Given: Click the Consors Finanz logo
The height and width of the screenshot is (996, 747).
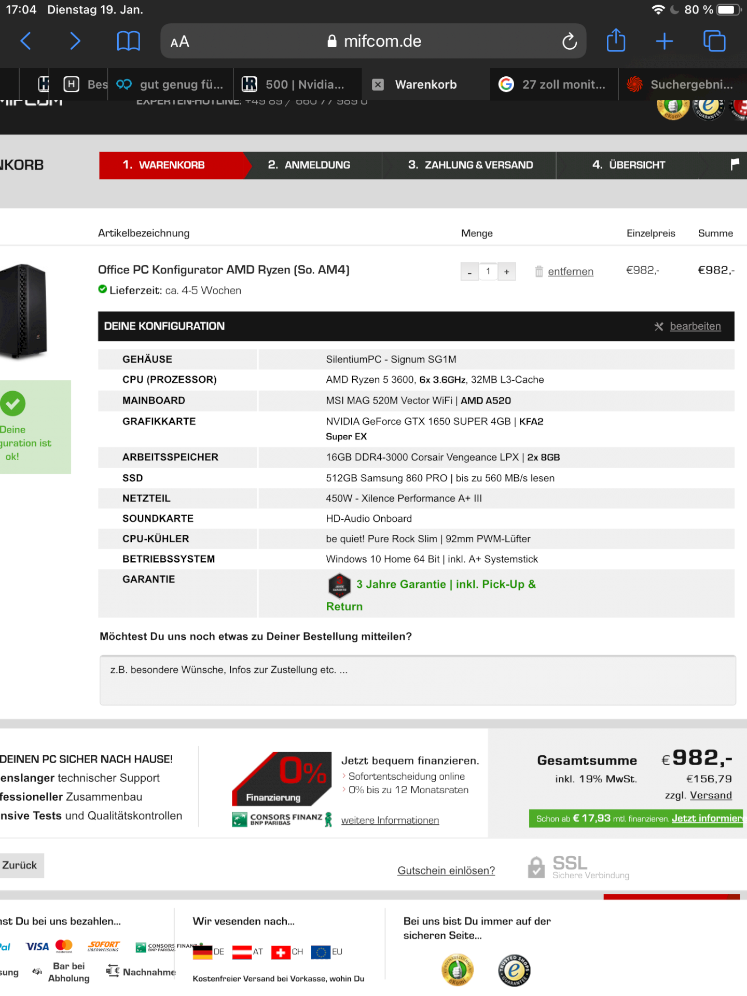Looking at the screenshot, I should coord(282,819).
